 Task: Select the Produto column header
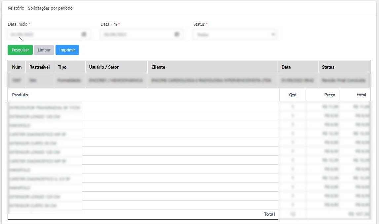click(x=20, y=95)
